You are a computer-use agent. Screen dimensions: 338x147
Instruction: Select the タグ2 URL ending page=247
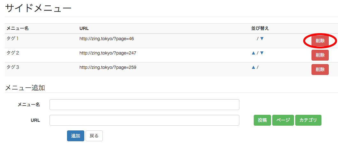point(108,53)
